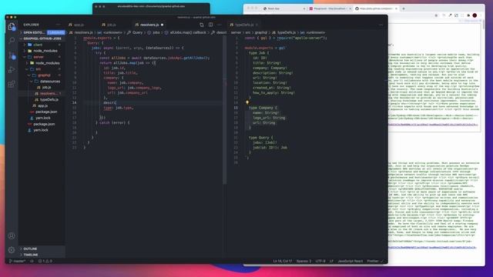Open package.json inside the server folder
Image resolution: width=493 pixels, height=277 pixels.
tap(42, 112)
